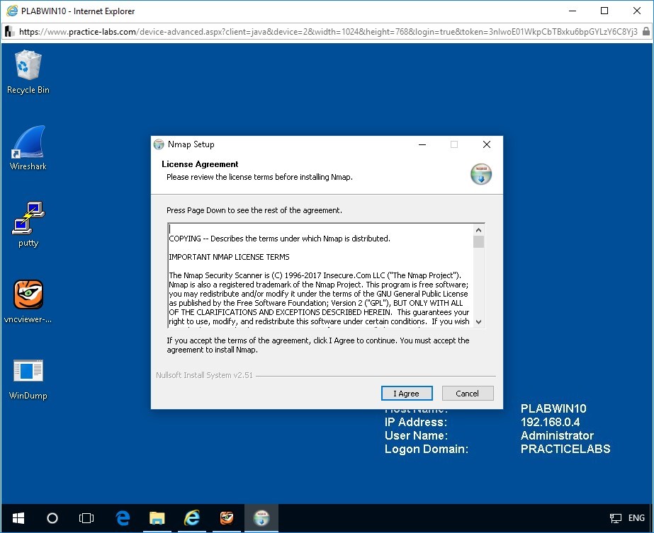
Task: Open Task View in the taskbar
Action: [86, 518]
